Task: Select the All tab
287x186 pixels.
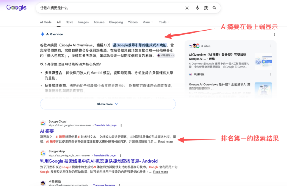Action: click(x=58, y=22)
